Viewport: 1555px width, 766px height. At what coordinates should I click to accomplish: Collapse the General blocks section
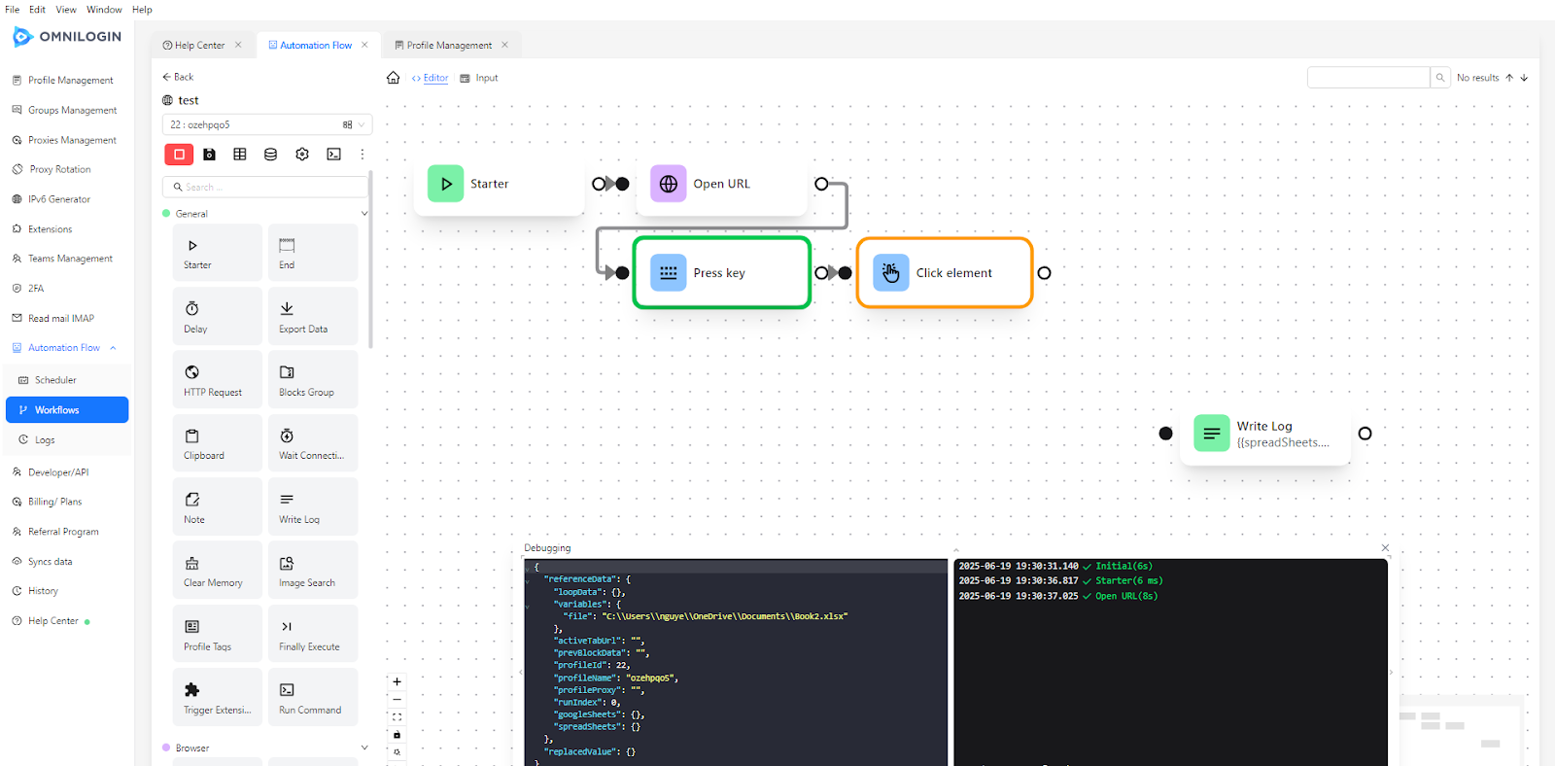click(x=364, y=214)
